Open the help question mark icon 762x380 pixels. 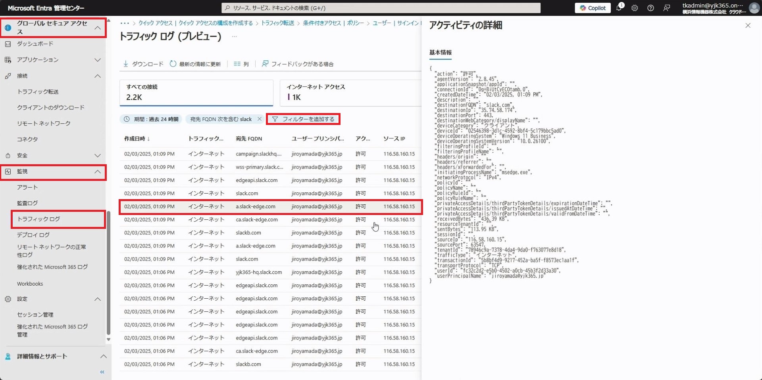coord(650,8)
